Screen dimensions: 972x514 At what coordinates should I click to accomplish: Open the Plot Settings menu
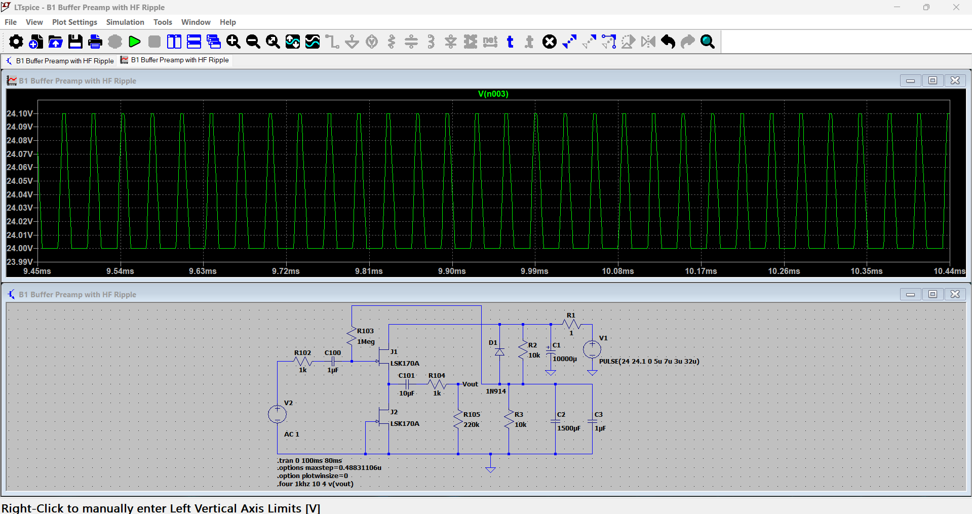74,22
